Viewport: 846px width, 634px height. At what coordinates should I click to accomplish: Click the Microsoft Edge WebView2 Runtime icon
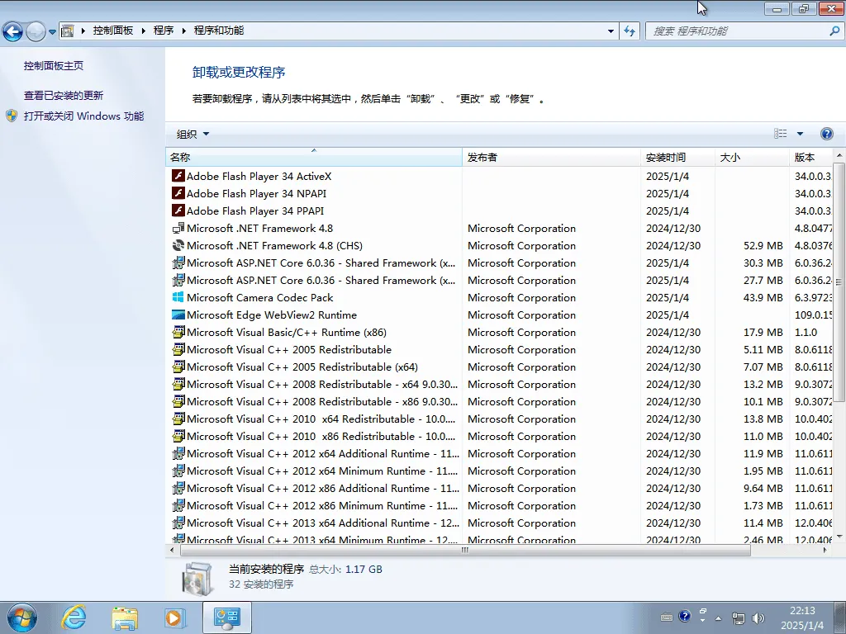tap(178, 315)
